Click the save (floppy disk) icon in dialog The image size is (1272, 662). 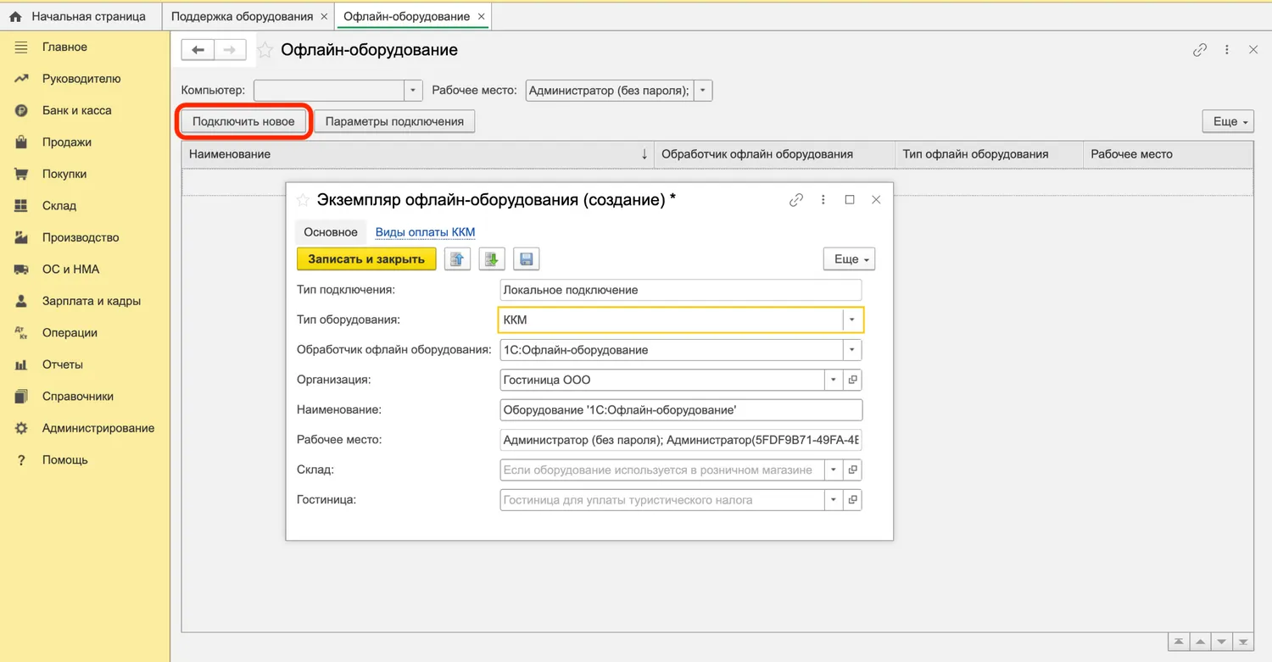click(x=526, y=259)
